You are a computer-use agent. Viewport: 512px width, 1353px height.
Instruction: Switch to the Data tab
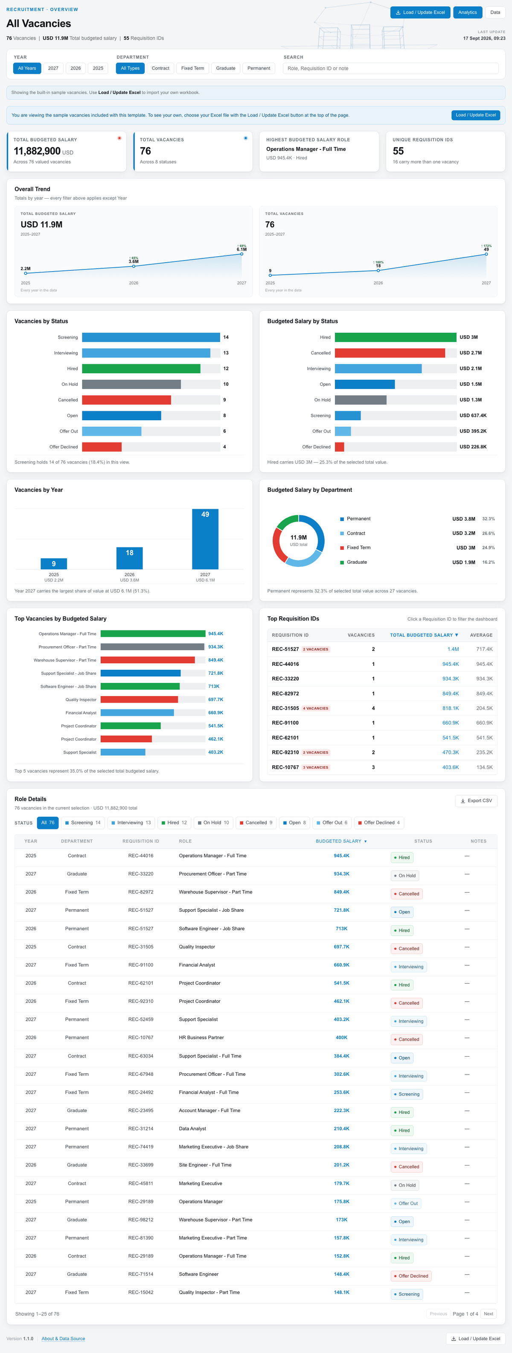point(495,12)
